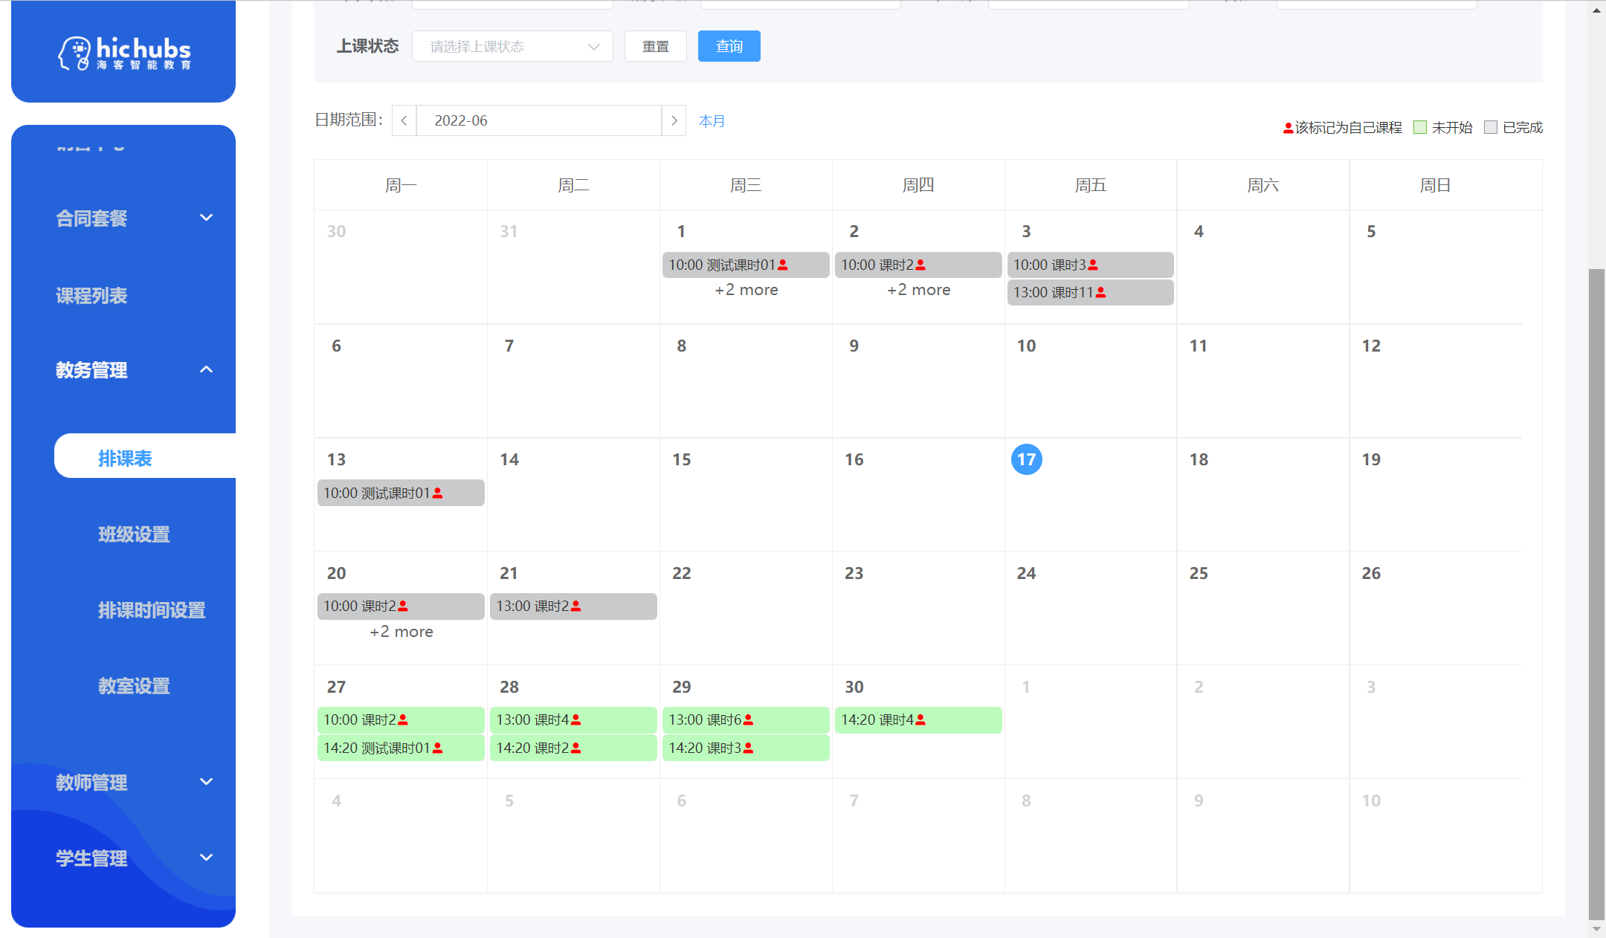Open 上课状态 dropdown selector
Screen dimensions: 1606x938
pos(512,46)
